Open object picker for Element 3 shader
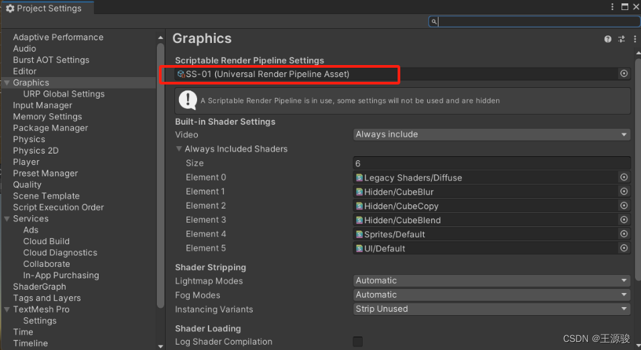The image size is (641, 350). [x=624, y=219]
